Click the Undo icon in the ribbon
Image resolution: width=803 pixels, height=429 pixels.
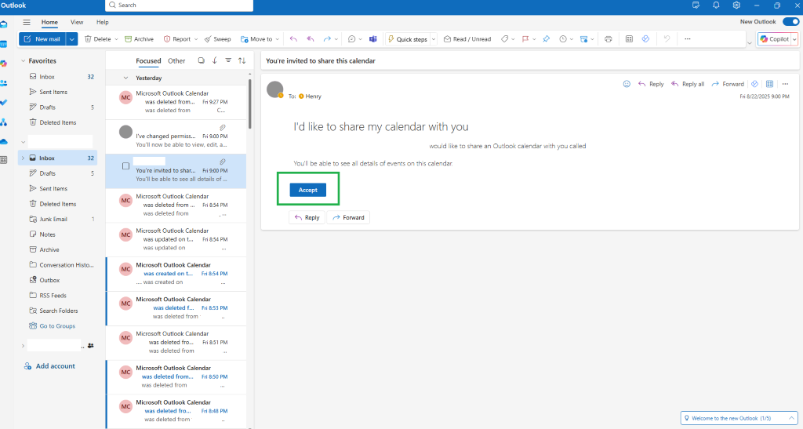pos(667,39)
